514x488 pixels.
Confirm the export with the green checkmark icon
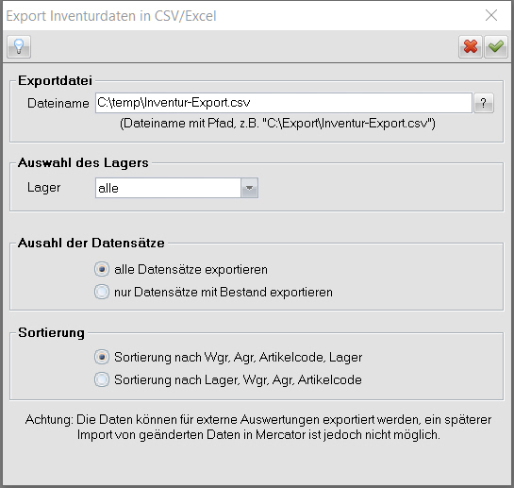[496, 47]
